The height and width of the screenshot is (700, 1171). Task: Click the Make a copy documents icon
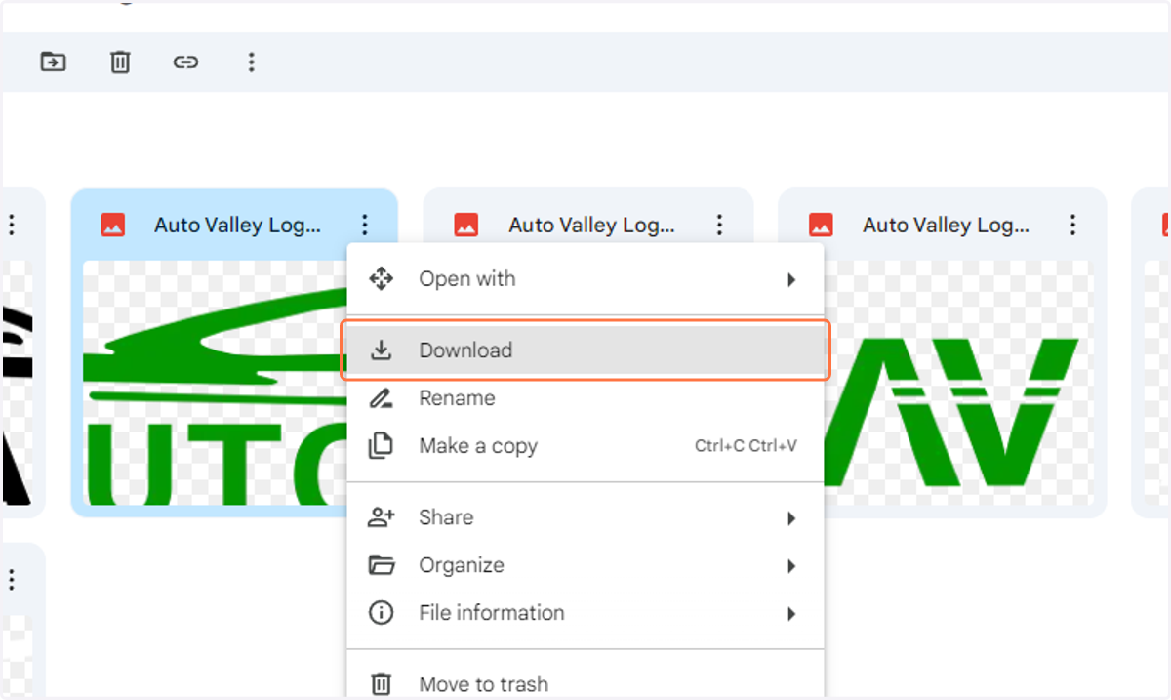[381, 446]
